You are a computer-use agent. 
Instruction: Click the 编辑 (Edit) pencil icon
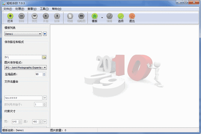[109, 16]
